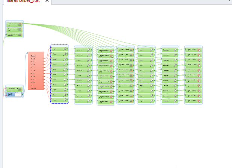The height and width of the screenshot is (168, 232).
Task: Click syringe icon of bottom block in dashed group
Action: click(65, 100)
